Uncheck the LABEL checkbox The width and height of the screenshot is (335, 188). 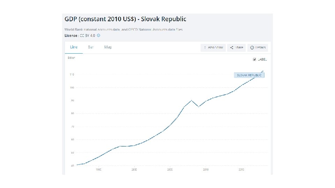(255, 60)
